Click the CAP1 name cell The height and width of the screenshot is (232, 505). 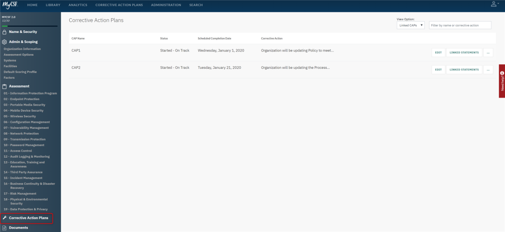pyautogui.click(x=76, y=51)
